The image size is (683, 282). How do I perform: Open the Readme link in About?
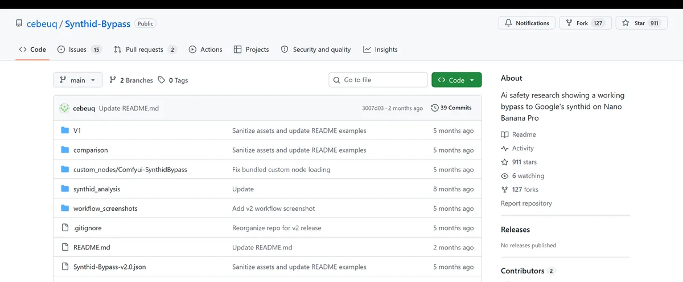519,134
